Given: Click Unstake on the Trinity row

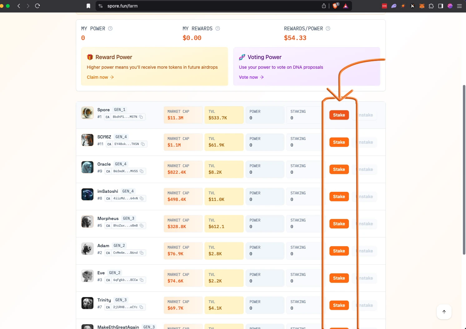Looking at the screenshot, I should coord(364,305).
